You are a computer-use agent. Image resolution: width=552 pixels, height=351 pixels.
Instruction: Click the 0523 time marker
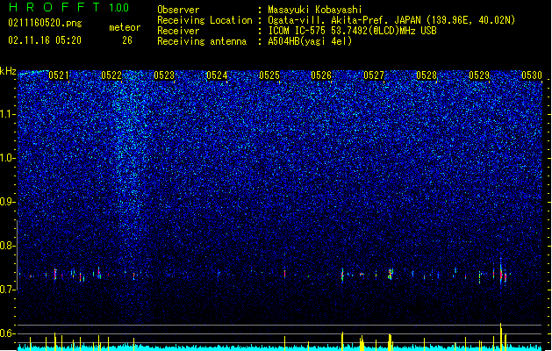pyautogui.click(x=164, y=75)
